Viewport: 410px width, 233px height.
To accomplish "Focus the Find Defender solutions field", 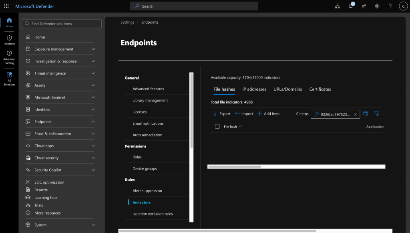I will click(62, 24).
